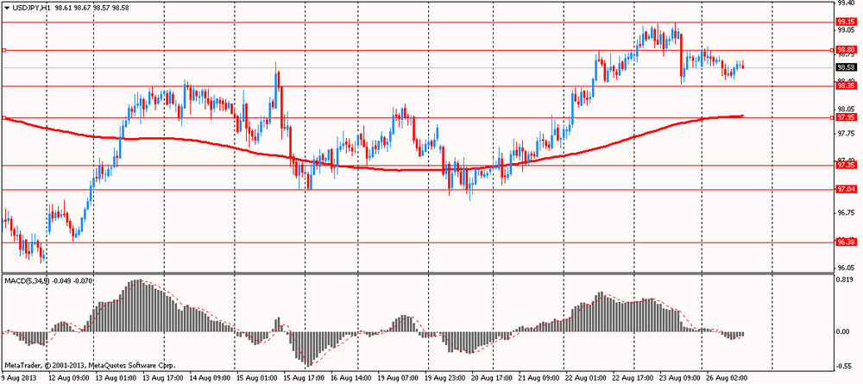Viewport: 863px width, 384px height.
Task: Select the black 98.58 current price label
Action: pyautogui.click(x=845, y=67)
